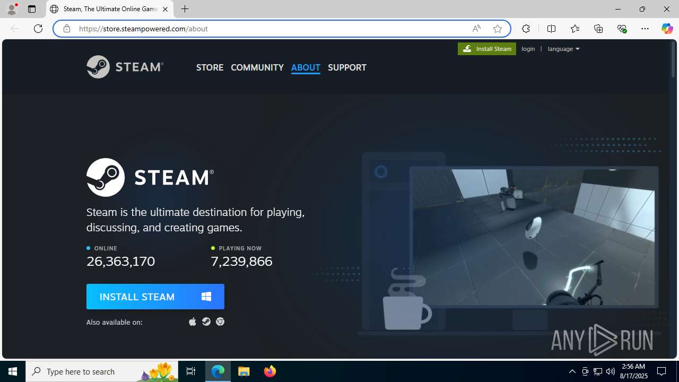Open File Explorer from the taskbar
The image size is (679, 382).
pyautogui.click(x=244, y=371)
